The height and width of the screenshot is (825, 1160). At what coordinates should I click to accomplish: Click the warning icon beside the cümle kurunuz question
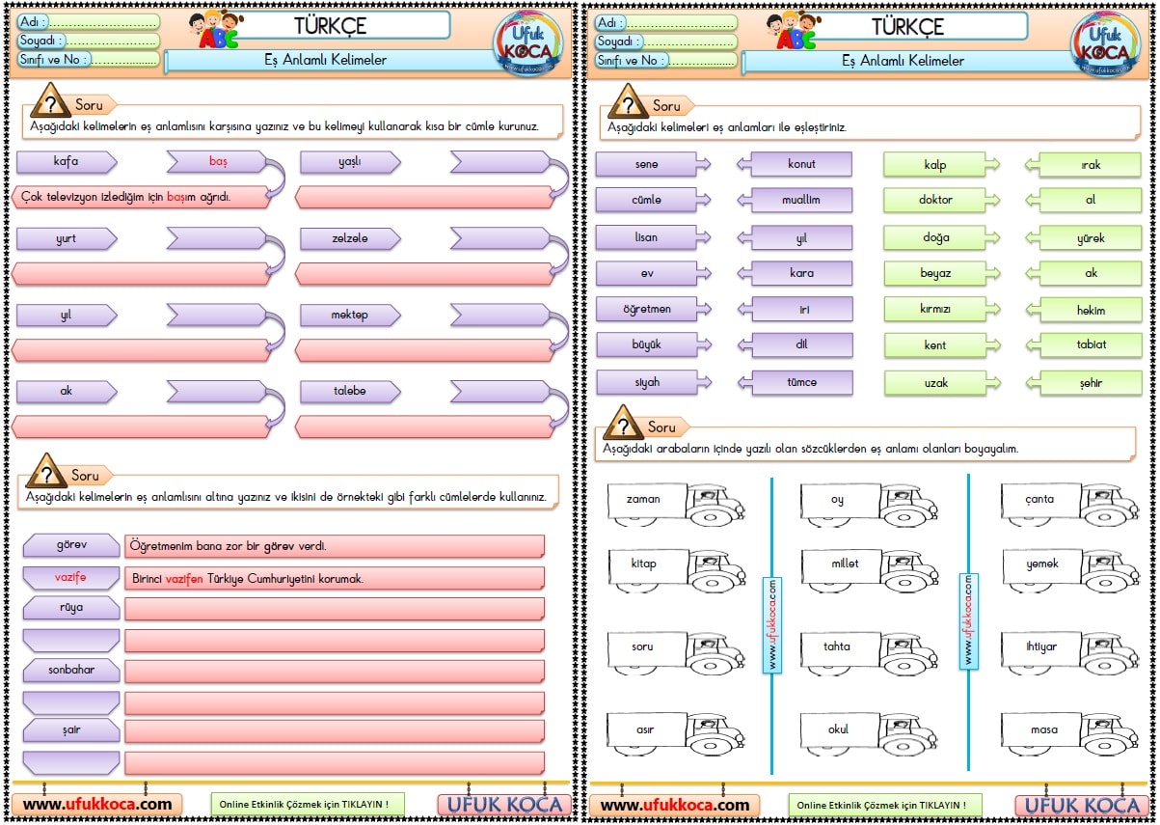pos(49,100)
